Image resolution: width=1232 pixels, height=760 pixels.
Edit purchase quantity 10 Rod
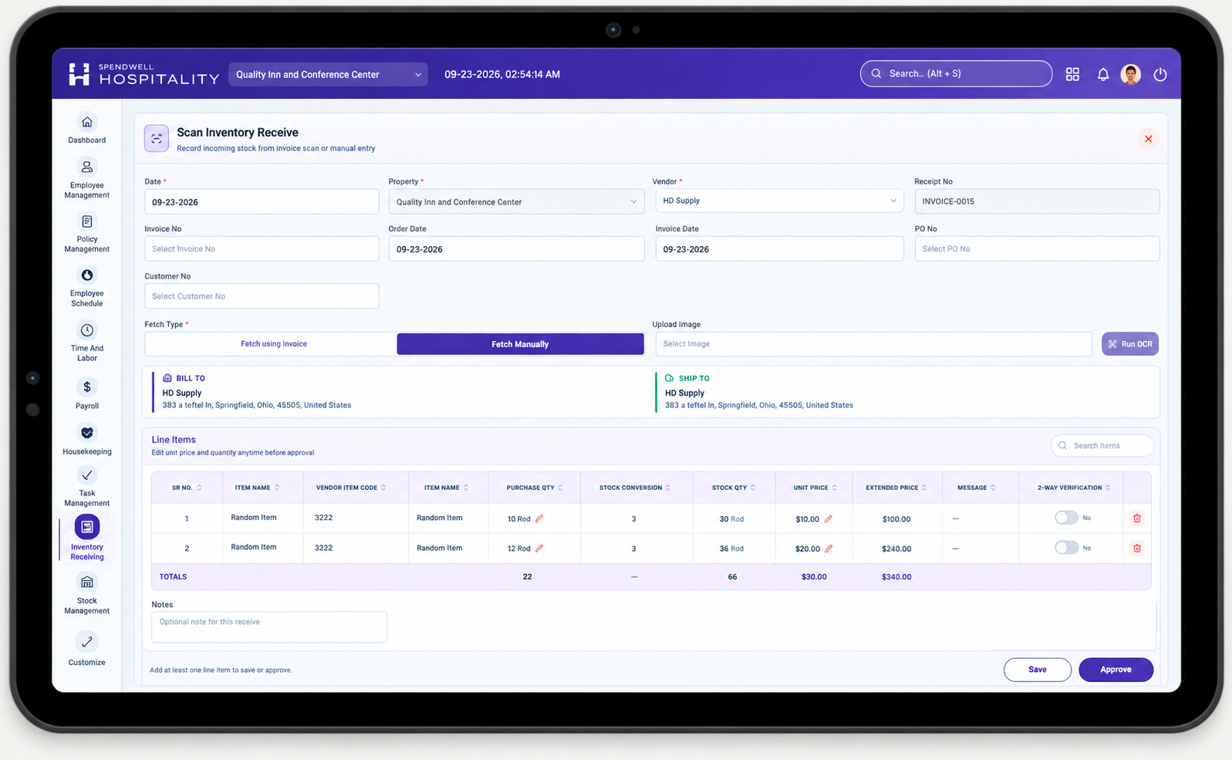tap(539, 518)
